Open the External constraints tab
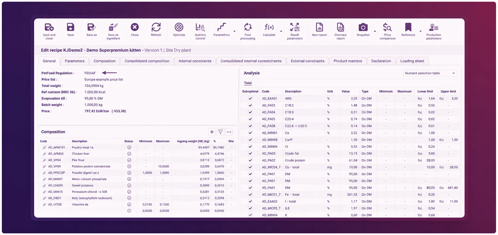The width and height of the screenshot is (498, 235). [x=307, y=61]
